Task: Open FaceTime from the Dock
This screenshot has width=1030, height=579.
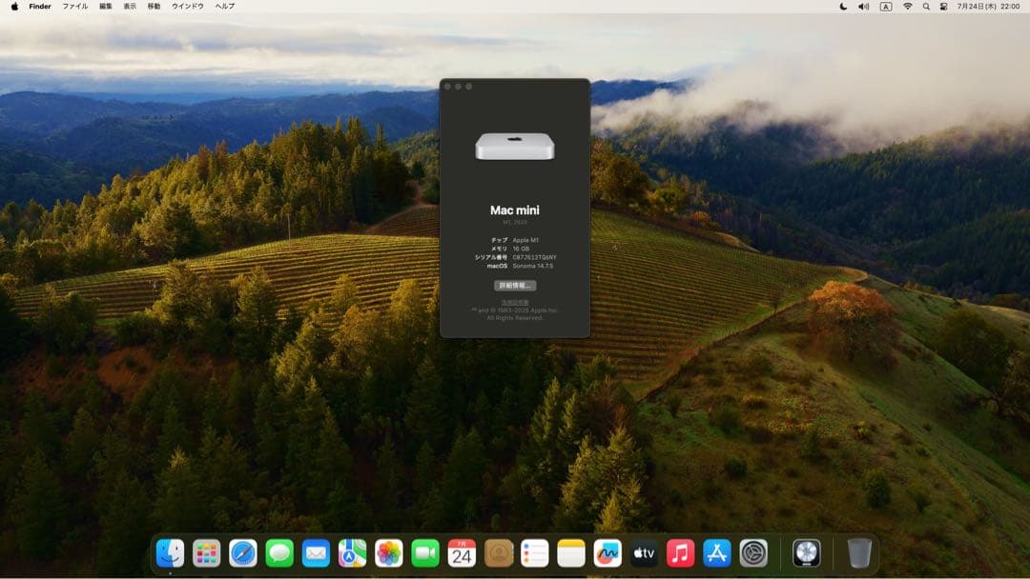Action: [423, 554]
